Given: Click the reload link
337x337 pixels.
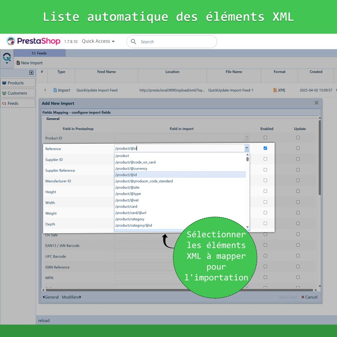Looking at the screenshot, I should (44, 320).
